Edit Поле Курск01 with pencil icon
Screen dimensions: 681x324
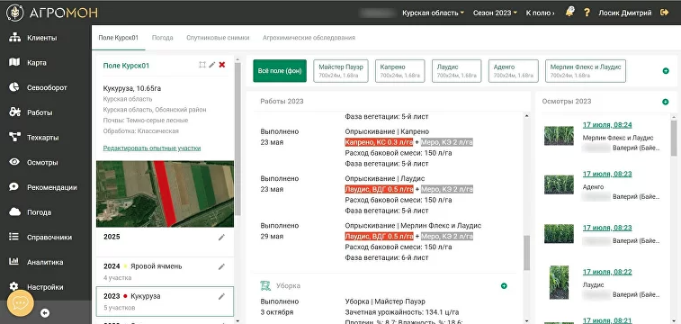pos(211,65)
